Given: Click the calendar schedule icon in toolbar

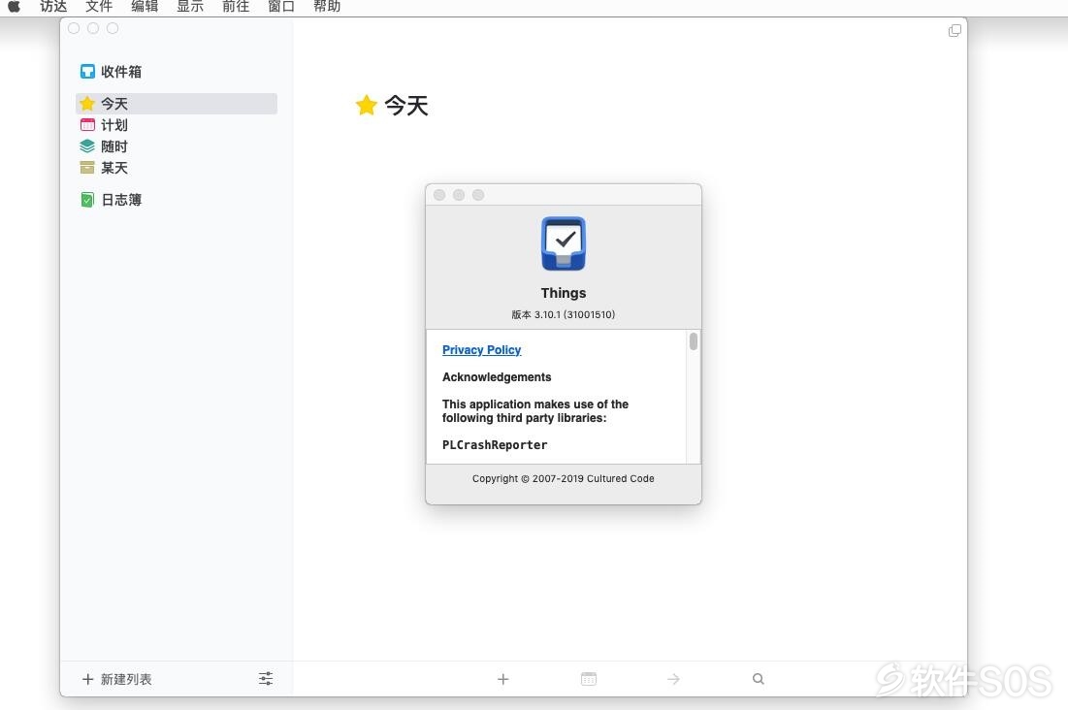Looking at the screenshot, I should pyautogui.click(x=589, y=679).
